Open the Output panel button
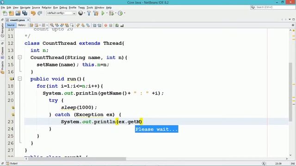Image resolution: width=296 pixels, height=166 pixels. [12, 163]
